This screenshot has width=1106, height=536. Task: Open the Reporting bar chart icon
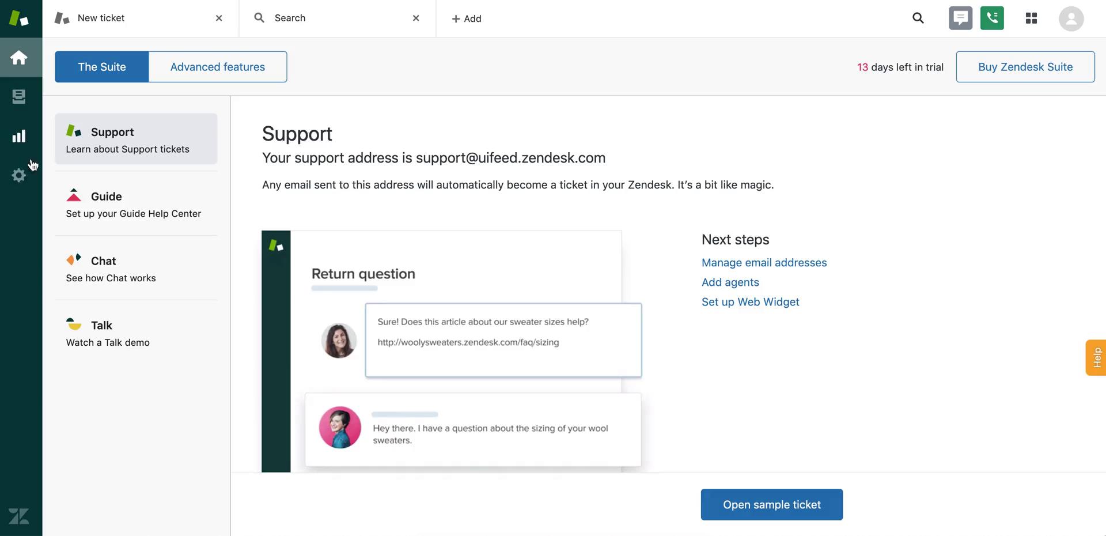pos(19,136)
